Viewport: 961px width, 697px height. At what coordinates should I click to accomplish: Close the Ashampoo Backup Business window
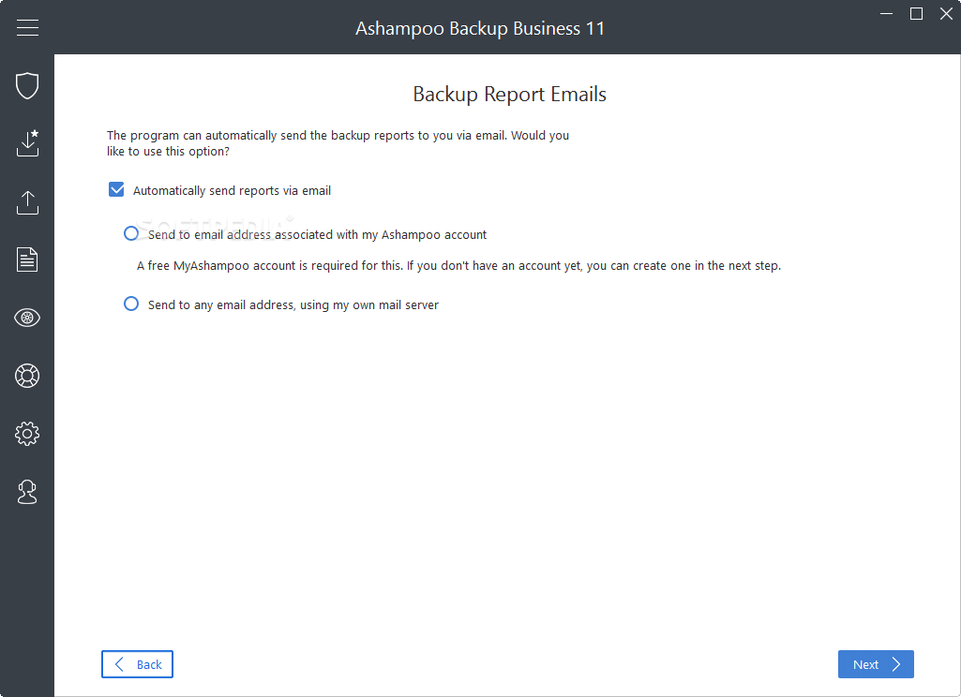pos(946,13)
